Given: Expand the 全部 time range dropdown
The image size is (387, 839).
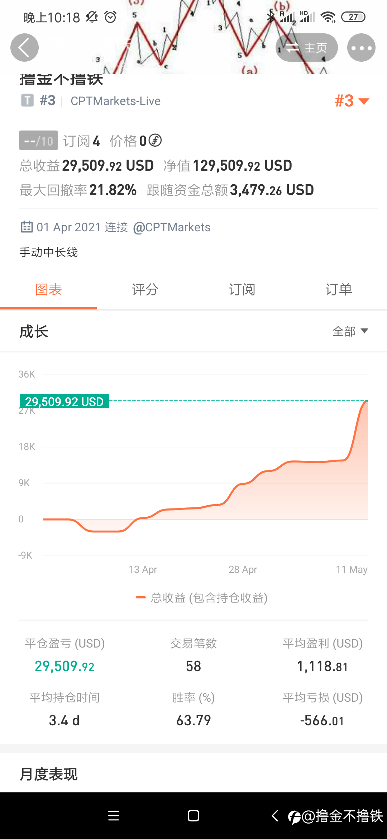Looking at the screenshot, I should click(x=350, y=331).
